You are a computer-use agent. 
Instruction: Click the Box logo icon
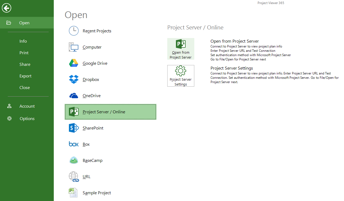74,144
